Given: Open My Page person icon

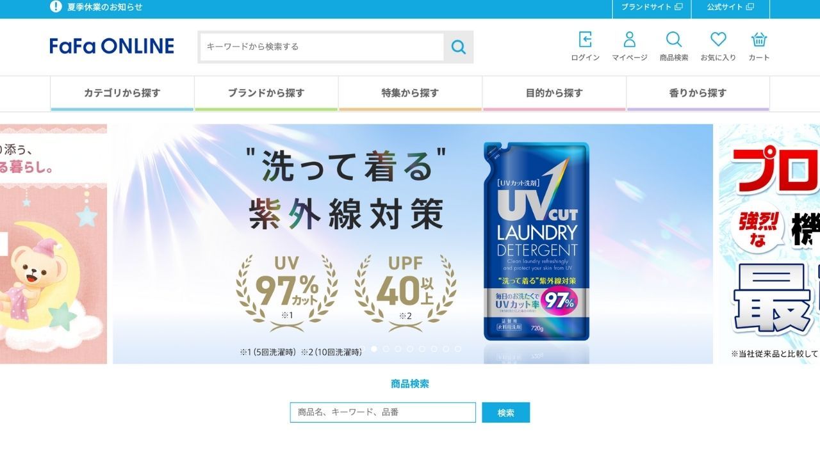Looking at the screenshot, I should point(630,40).
